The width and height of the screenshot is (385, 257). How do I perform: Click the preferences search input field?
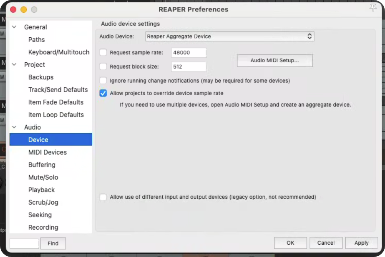click(24, 243)
